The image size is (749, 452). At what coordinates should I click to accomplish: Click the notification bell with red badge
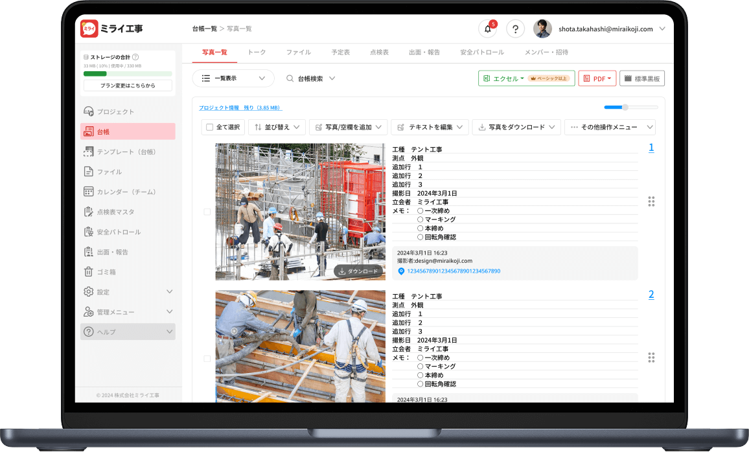[487, 28]
